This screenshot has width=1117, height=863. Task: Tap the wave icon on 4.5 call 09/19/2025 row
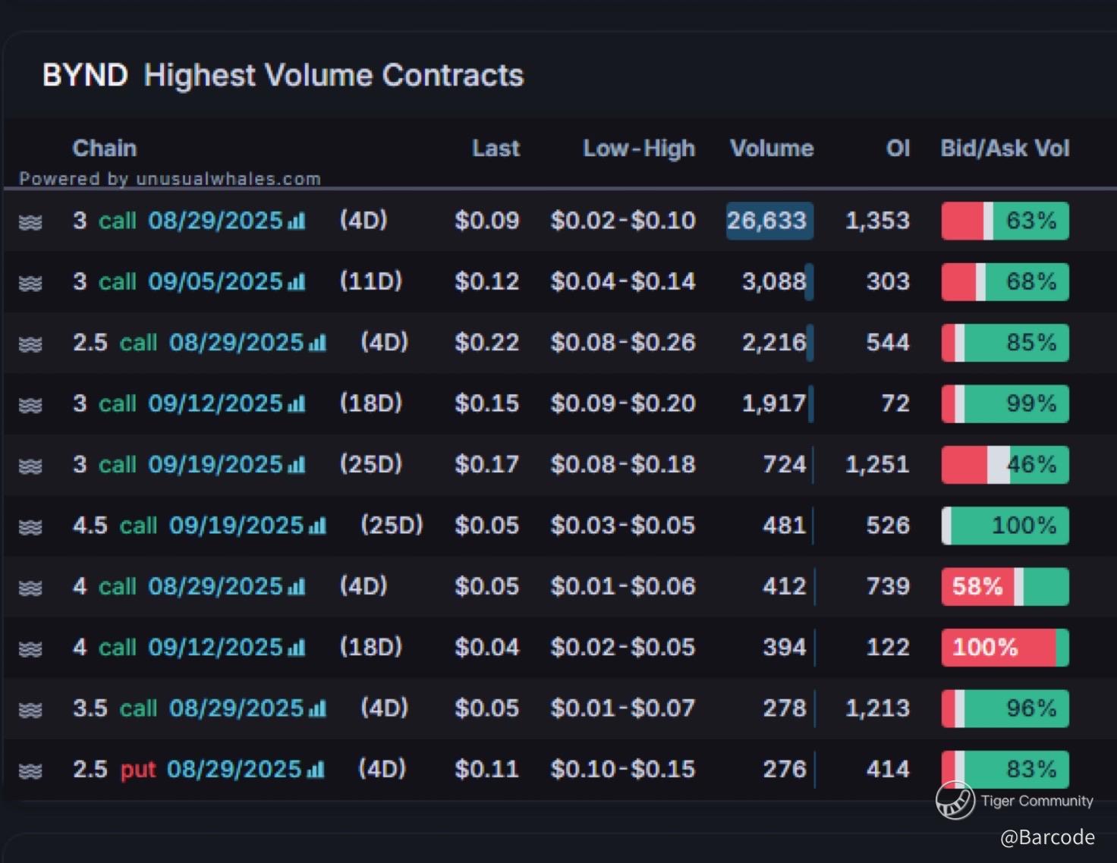[x=30, y=527]
